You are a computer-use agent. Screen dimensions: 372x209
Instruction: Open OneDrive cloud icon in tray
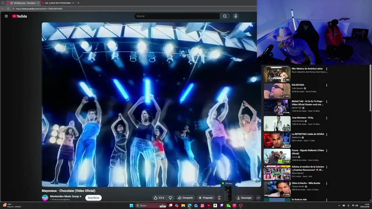coord(344,206)
